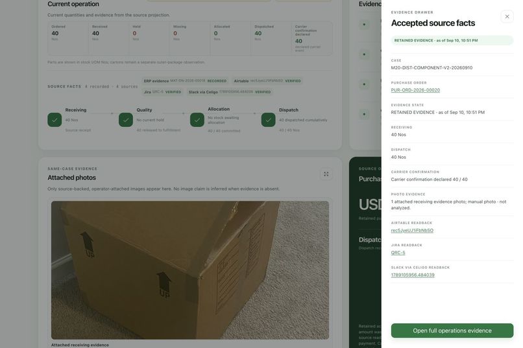Click '40 dispatched cumulatively' text
This screenshot has height=348, width=523.
(303, 120)
